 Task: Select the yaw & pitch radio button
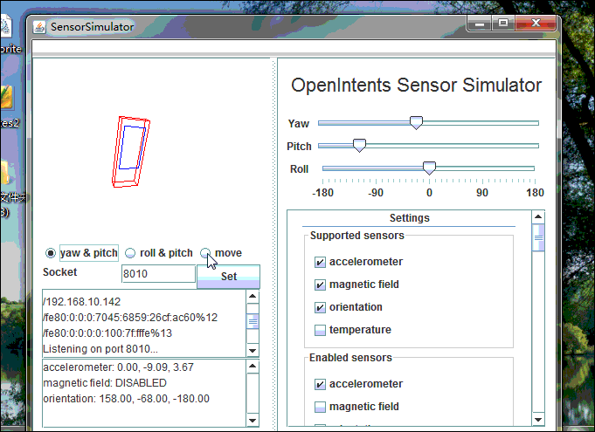click(51, 253)
